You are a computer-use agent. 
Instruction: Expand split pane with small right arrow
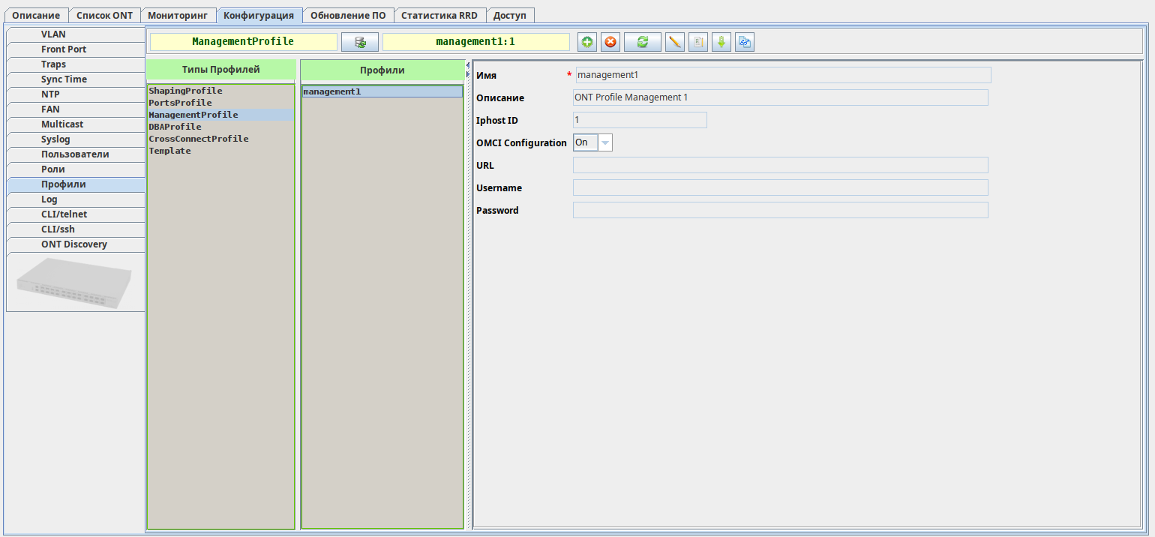[468, 74]
